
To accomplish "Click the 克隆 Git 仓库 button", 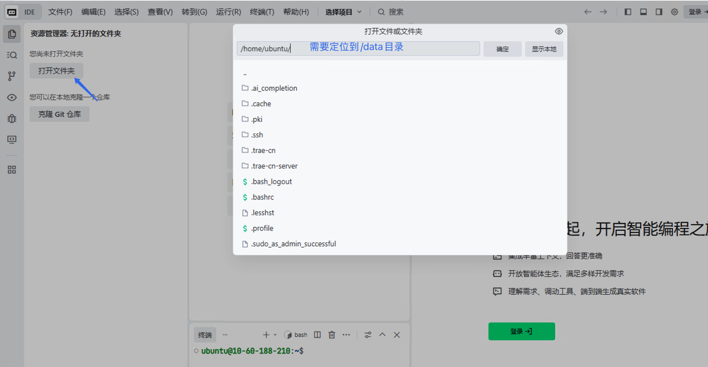I will point(59,114).
